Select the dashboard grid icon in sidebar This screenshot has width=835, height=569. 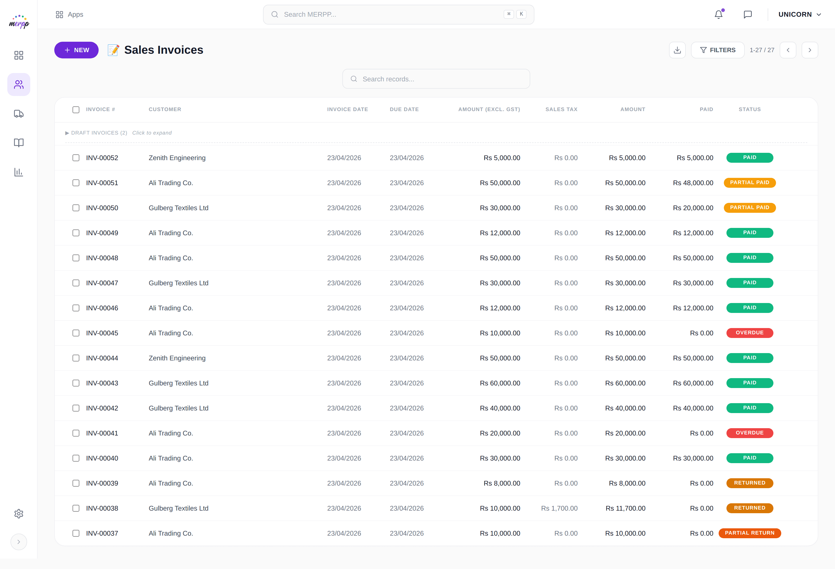click(19, 55)
